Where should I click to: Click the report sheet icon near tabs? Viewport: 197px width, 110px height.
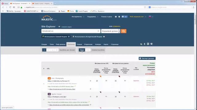[x=148, y=44]
